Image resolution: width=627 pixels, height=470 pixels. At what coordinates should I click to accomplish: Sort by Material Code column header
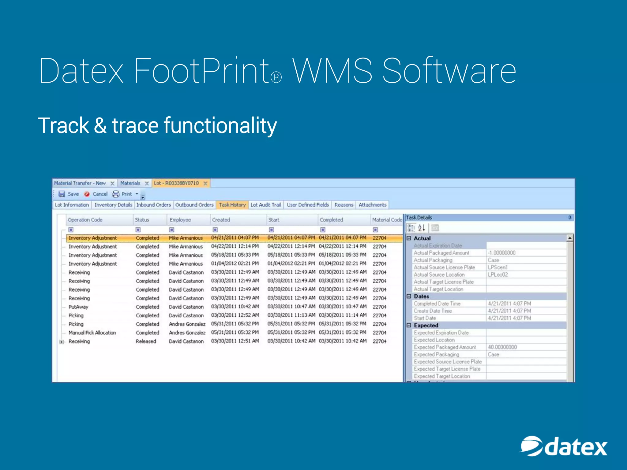(x=387, y=220)
